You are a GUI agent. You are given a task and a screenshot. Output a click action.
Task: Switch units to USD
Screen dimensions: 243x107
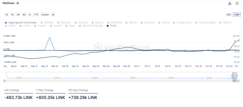[x=229, y=15]
